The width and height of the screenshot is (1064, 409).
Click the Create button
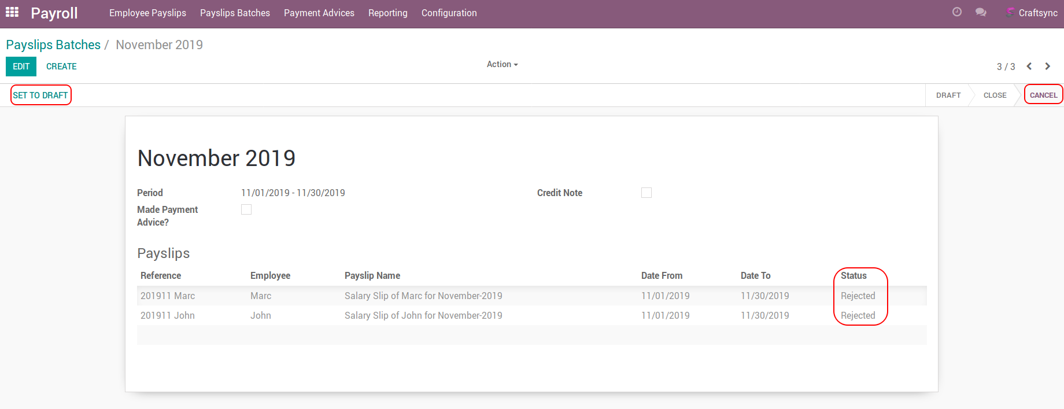[61, 67]
